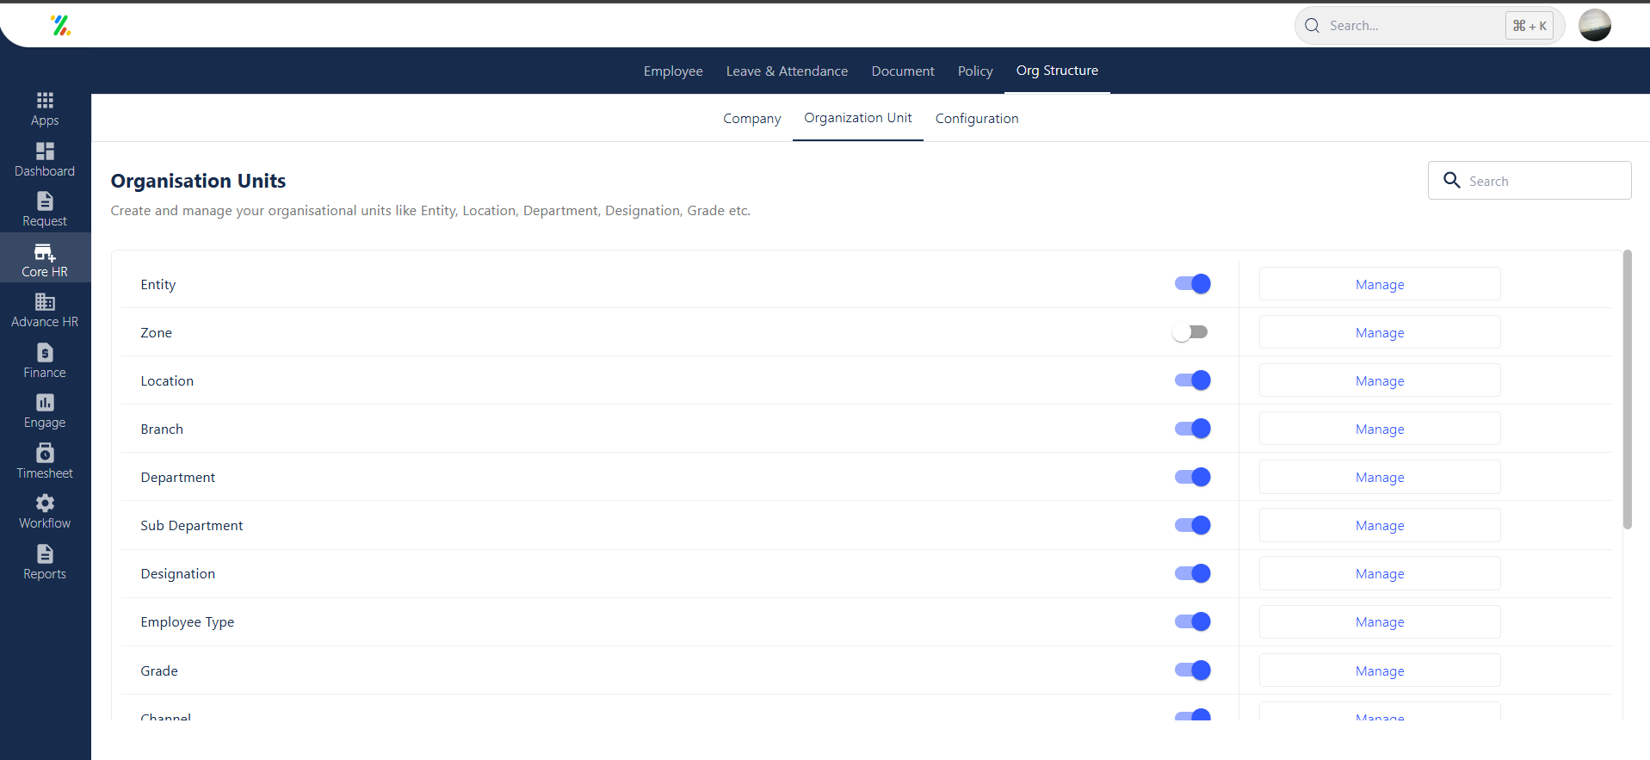Open the Document tab
Screen dimensions: 1650x760
click(903, 71)
